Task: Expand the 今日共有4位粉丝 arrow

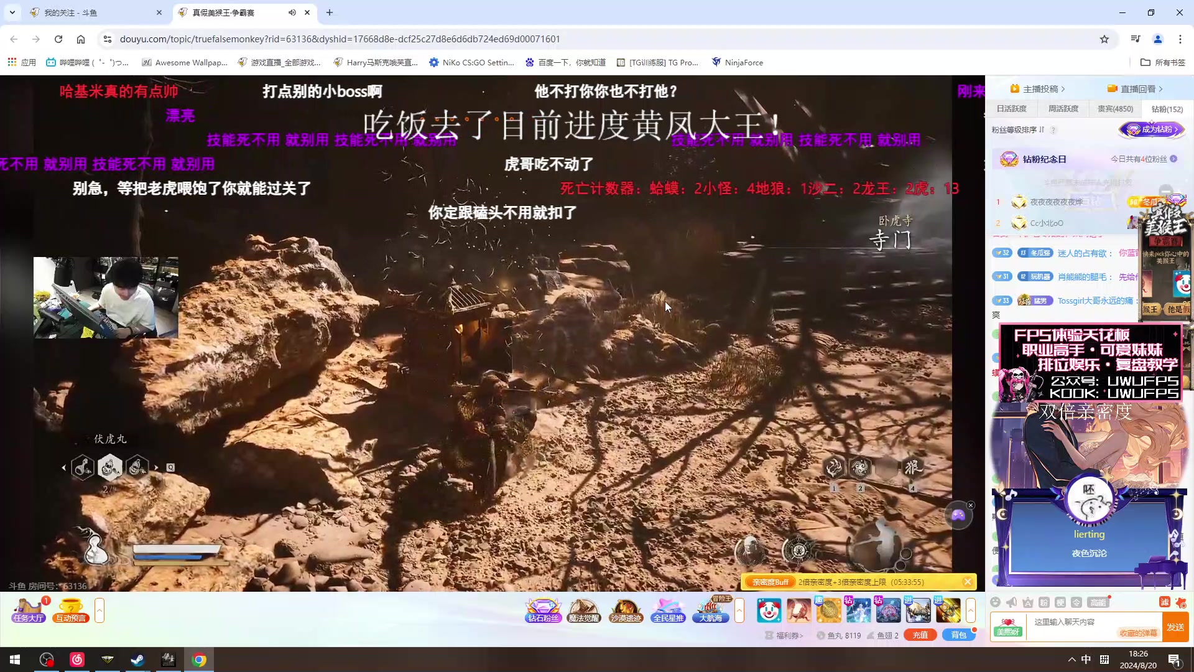Action: click(1173, 159)
